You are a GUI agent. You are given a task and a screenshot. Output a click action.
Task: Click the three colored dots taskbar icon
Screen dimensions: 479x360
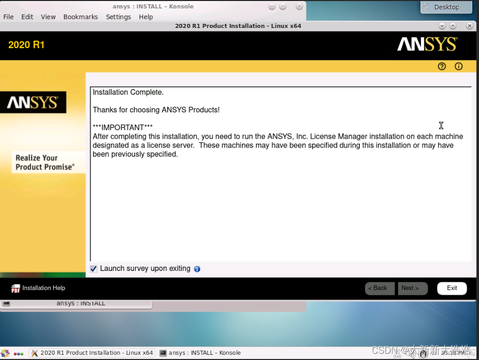pos(18,353)
